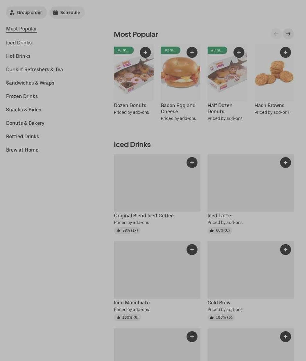Viewport: 306px width, 361px height.
Task: Select Hot Drinks in sidebar menu
Action: [x=18, y=56]
